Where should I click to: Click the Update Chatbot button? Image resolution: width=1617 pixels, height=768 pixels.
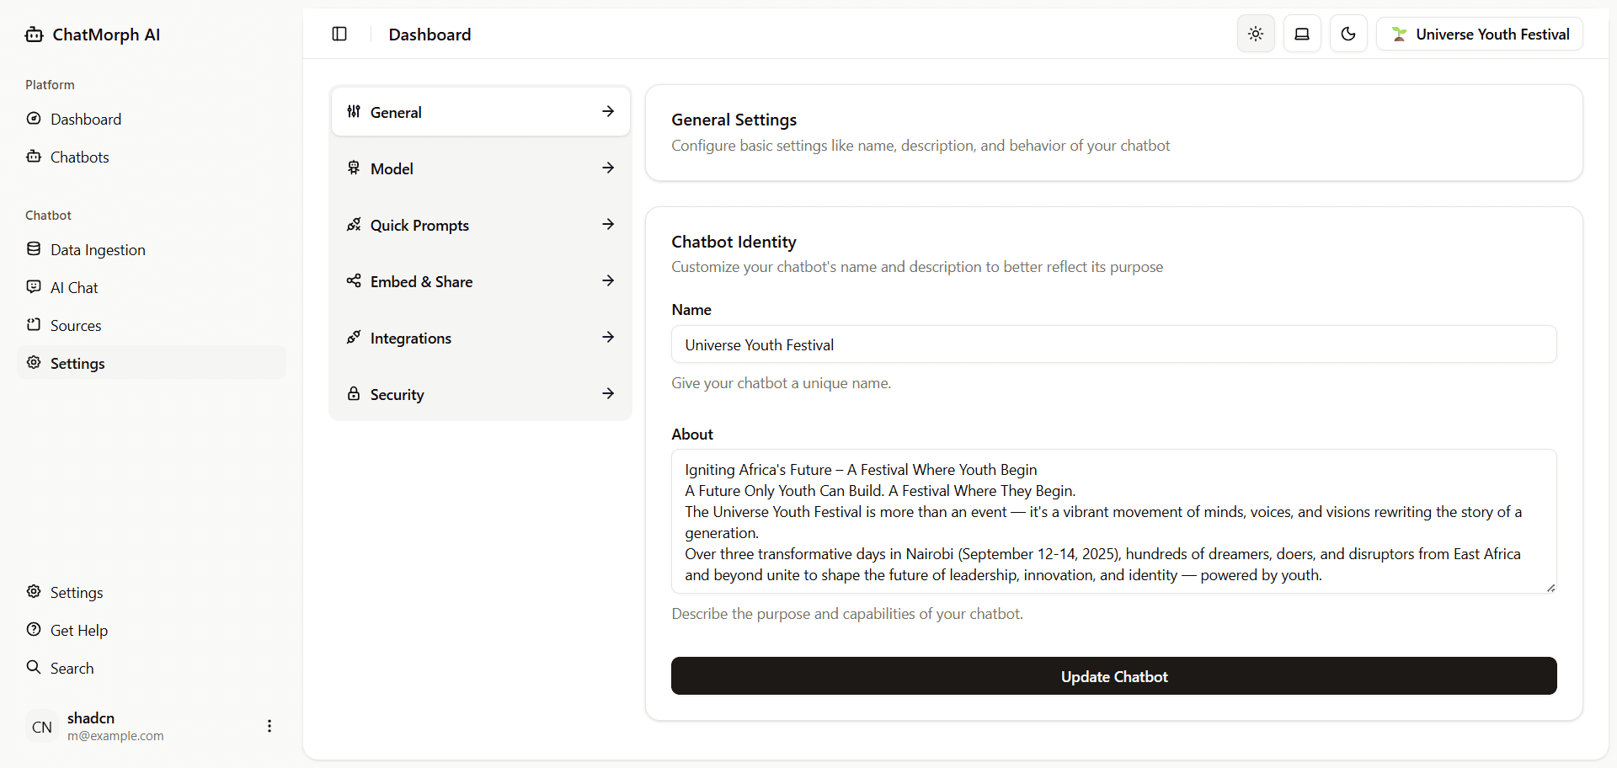tap(1113, 676)
